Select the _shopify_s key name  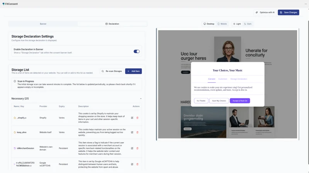[22, 118]
